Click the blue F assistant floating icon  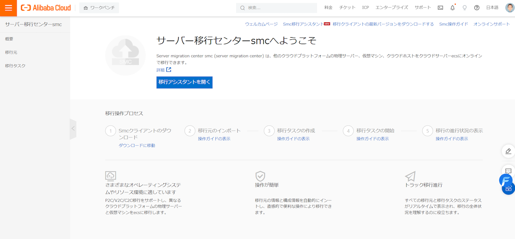tap(506, 180)
